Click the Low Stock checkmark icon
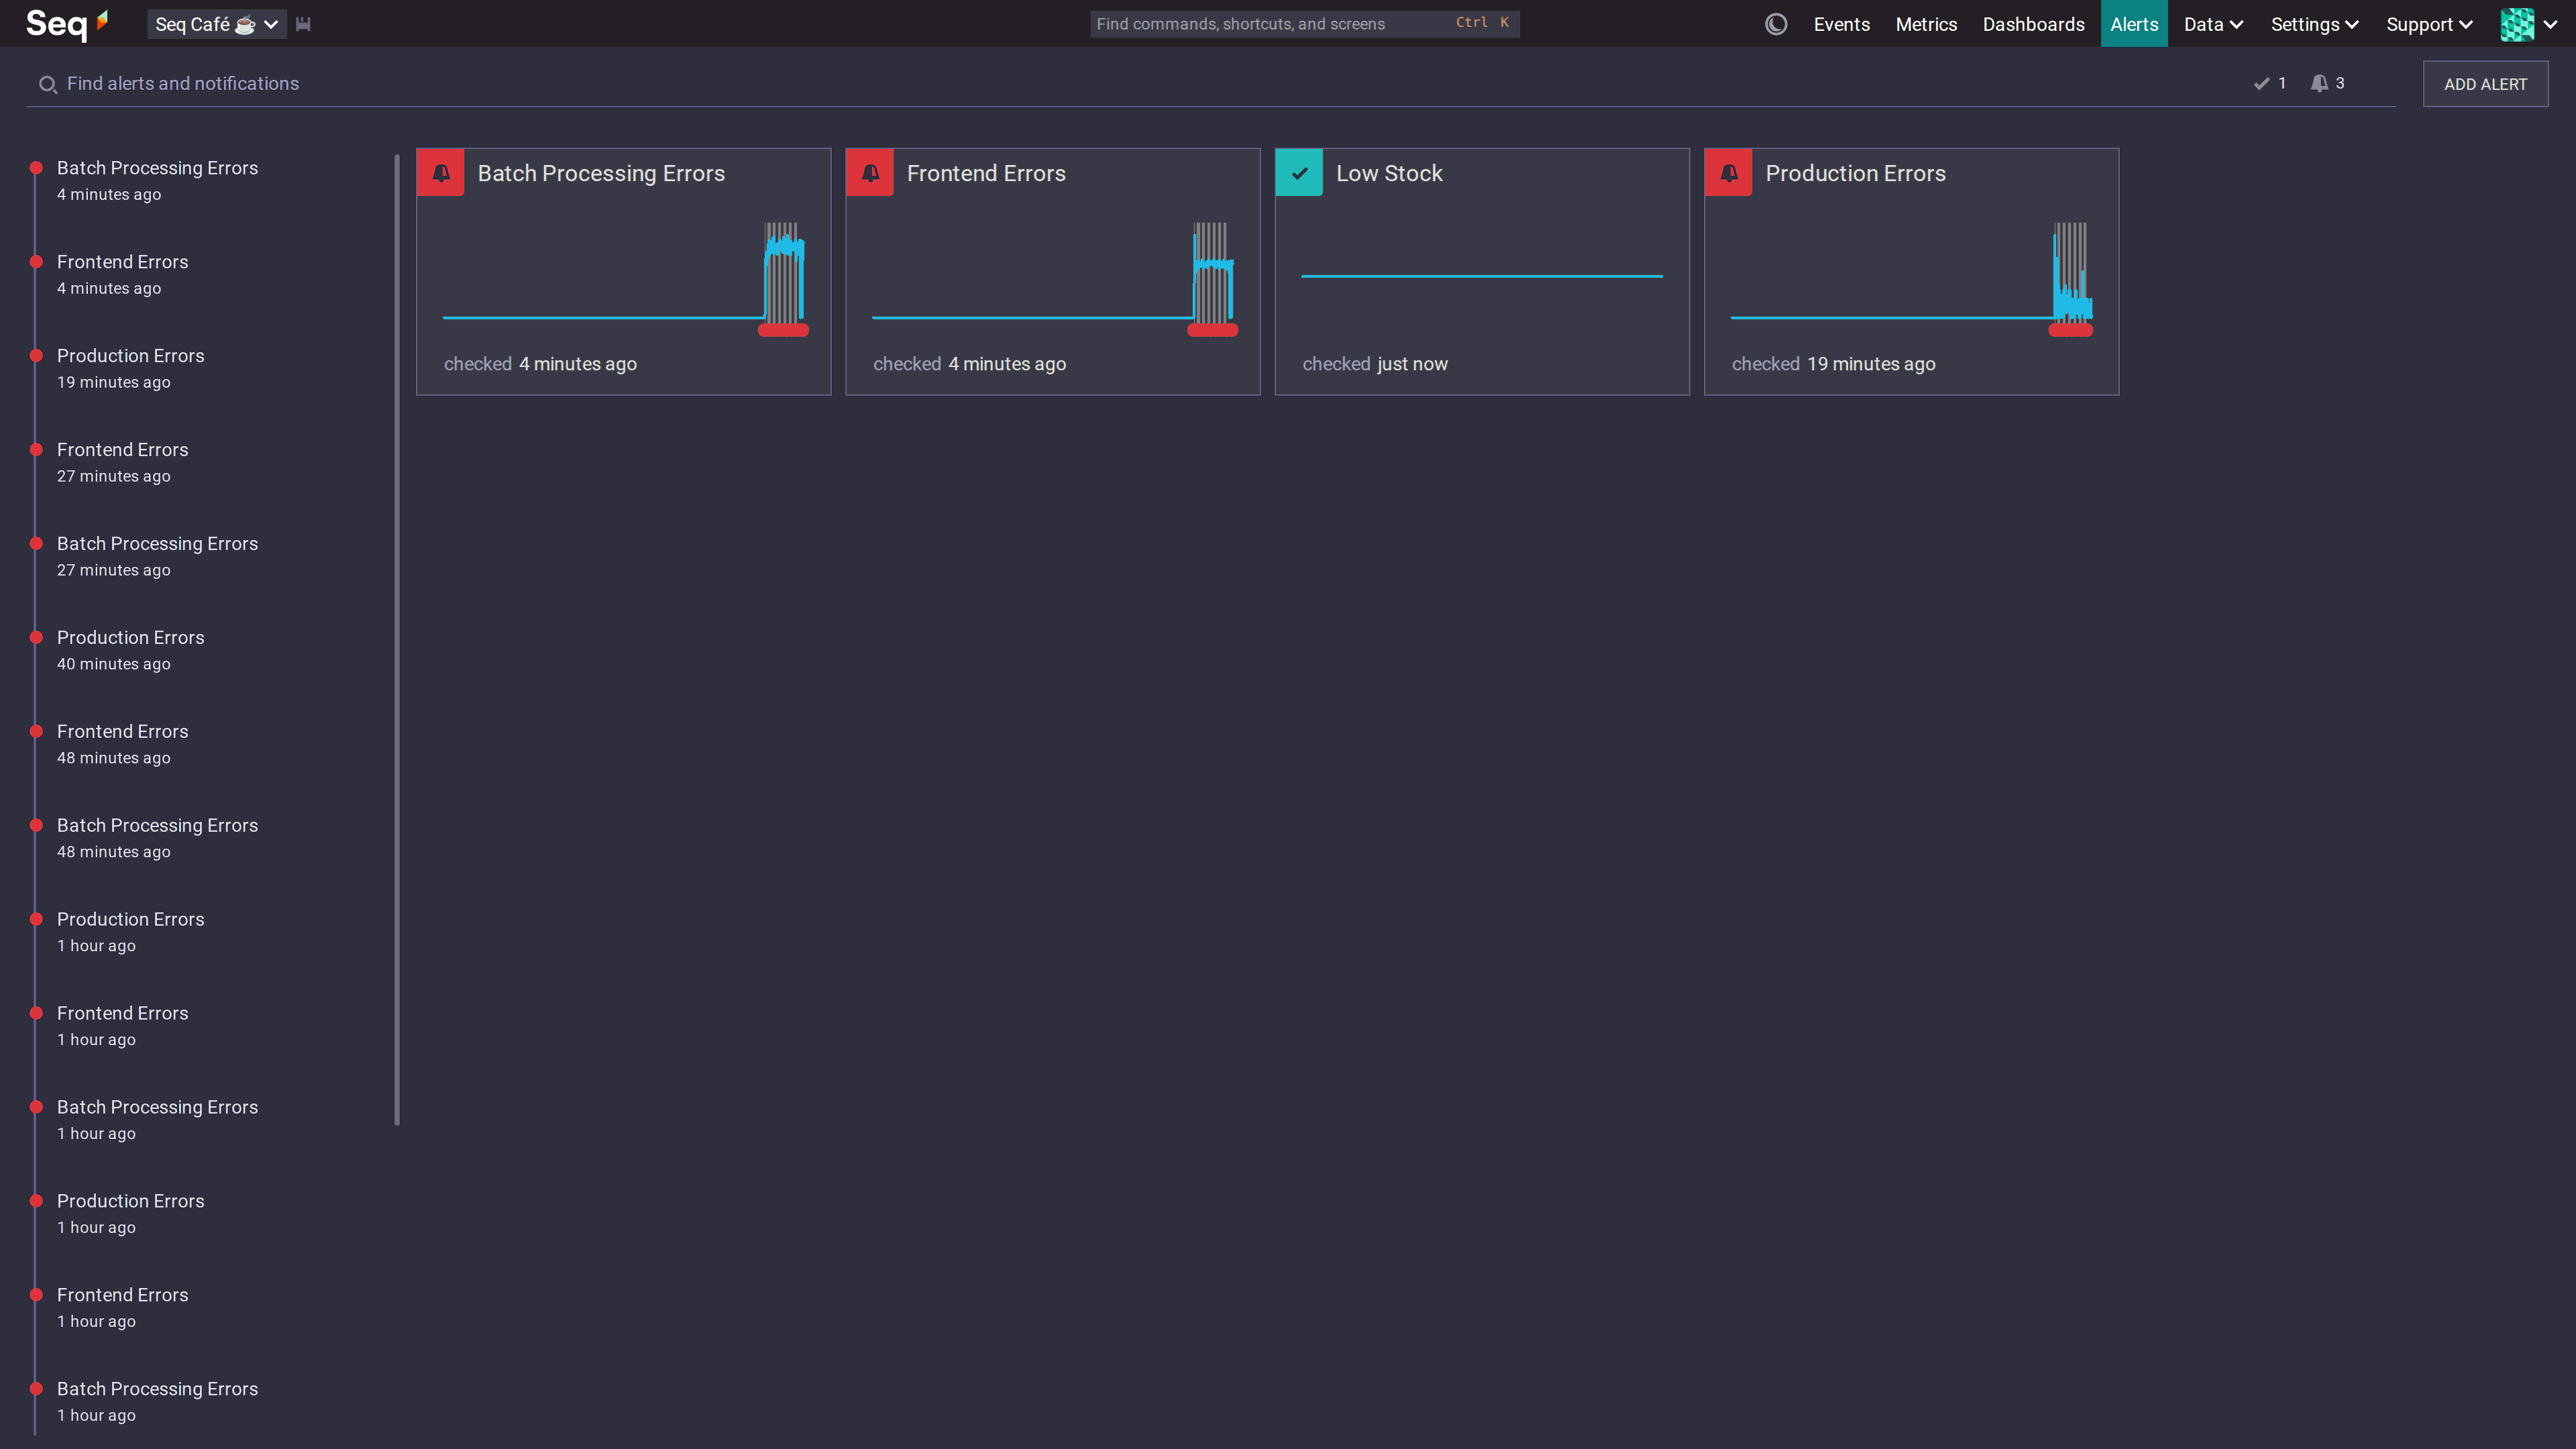The height and width of the screenshot is (1449, 2576). point(1299,173)
